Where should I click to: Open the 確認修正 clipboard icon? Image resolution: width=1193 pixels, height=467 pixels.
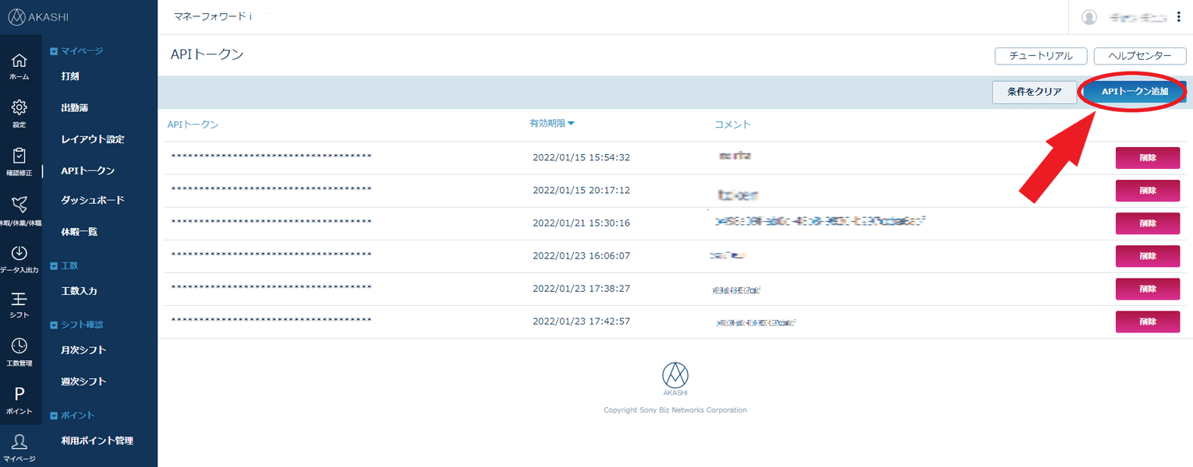pyautogui.click(x=19, y=156)
